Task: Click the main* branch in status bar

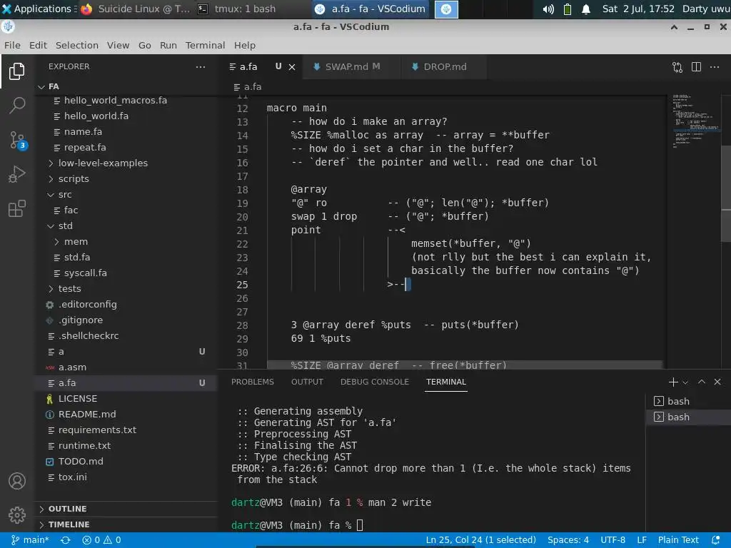Action: tap(30, 540)
